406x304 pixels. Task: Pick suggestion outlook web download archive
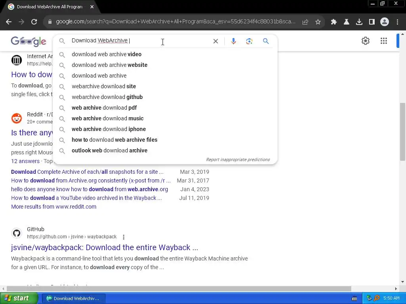click(165, 150)
